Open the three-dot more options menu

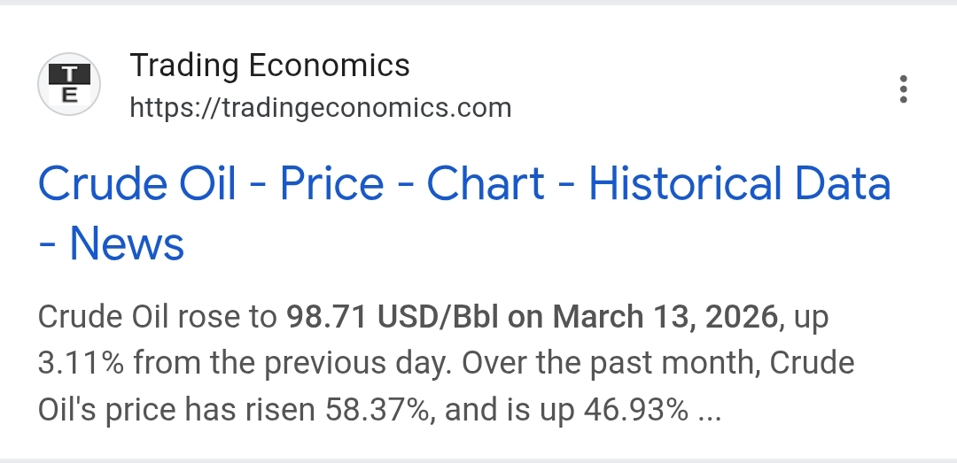[x=903, y=89]
